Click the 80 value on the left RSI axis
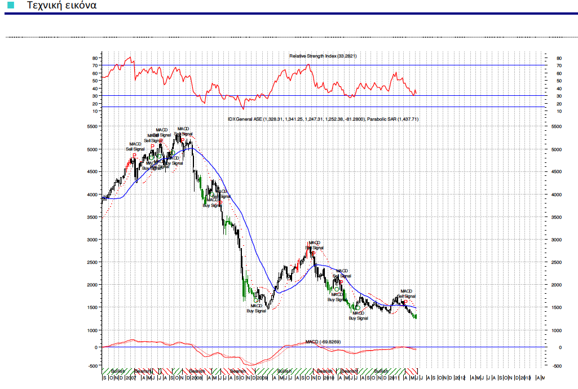Viewport: 578px width, 389px height. [95, 58]
